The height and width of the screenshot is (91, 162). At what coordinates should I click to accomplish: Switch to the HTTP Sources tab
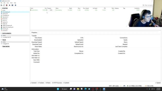tap(57, 83)
